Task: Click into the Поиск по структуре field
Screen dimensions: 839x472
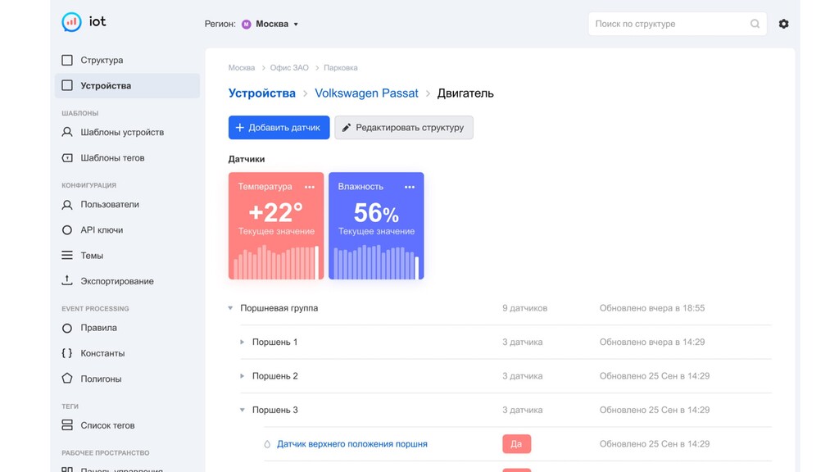Action: 678,24
